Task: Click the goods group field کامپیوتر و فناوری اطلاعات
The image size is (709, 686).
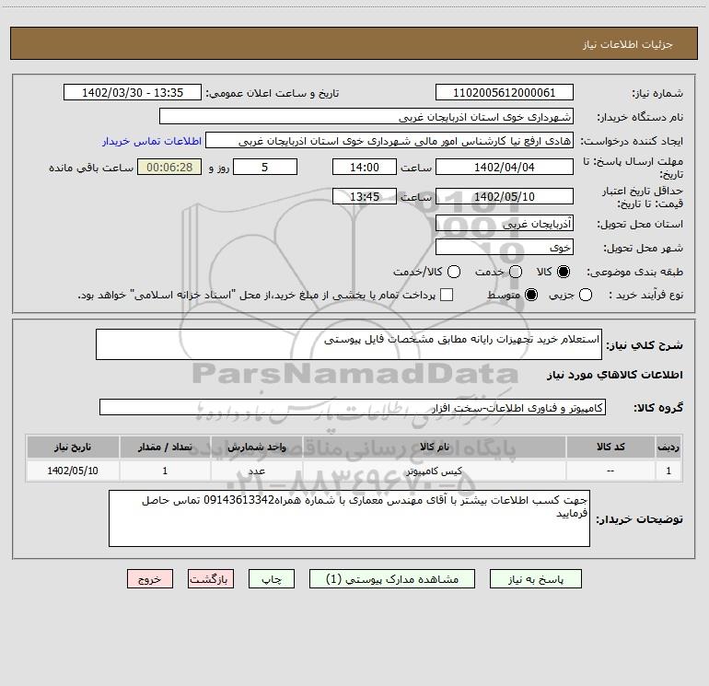Action: pyautogui.click(x=353, y=407)
